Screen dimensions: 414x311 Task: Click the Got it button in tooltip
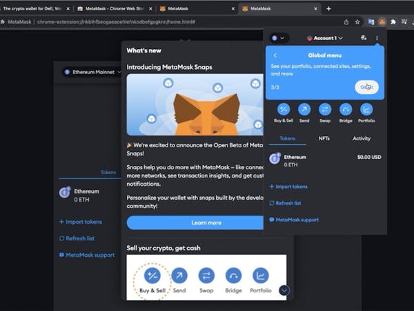tap(366, 87)
